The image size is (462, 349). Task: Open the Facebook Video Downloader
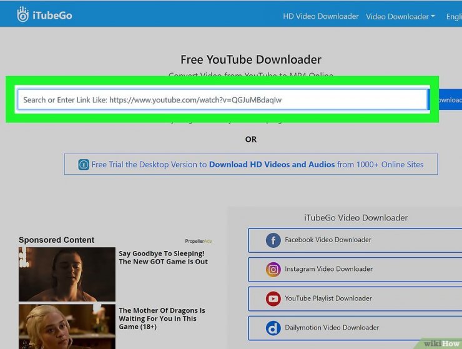355,240
